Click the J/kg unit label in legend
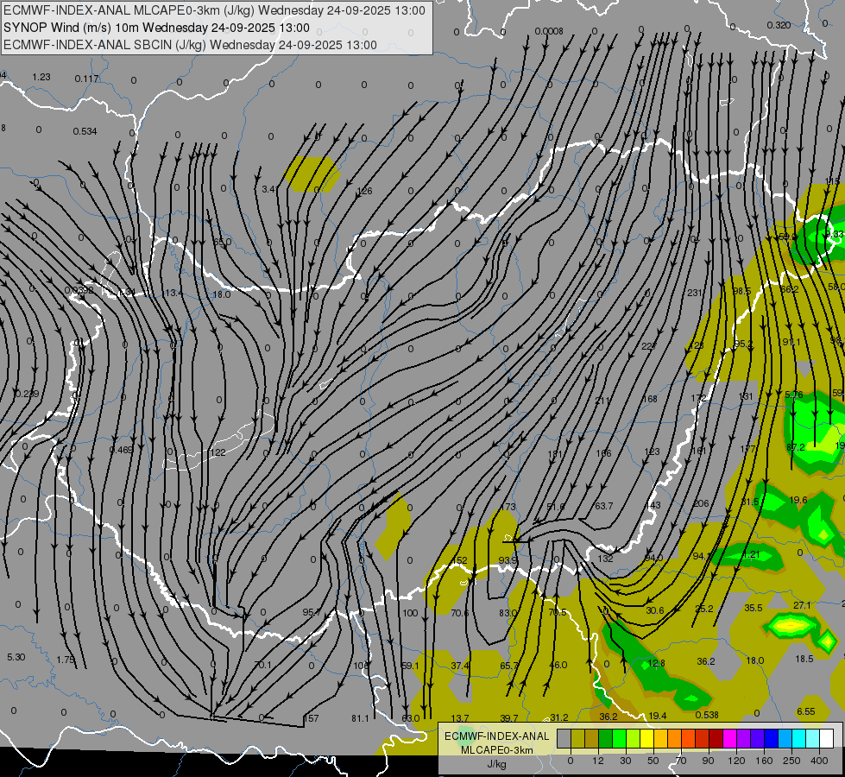845x777 pixels. point(497,764)
